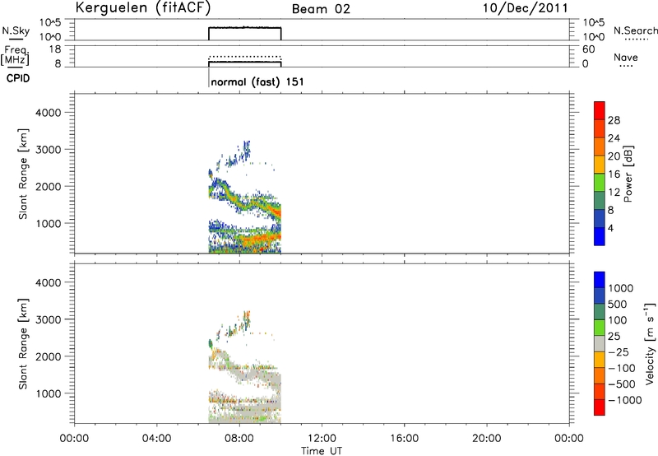Click the "18" frequency axis tick label

(x=54, y=49)
